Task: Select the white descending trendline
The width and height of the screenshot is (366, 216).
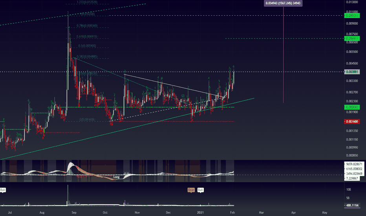Action: click(175, 86)
